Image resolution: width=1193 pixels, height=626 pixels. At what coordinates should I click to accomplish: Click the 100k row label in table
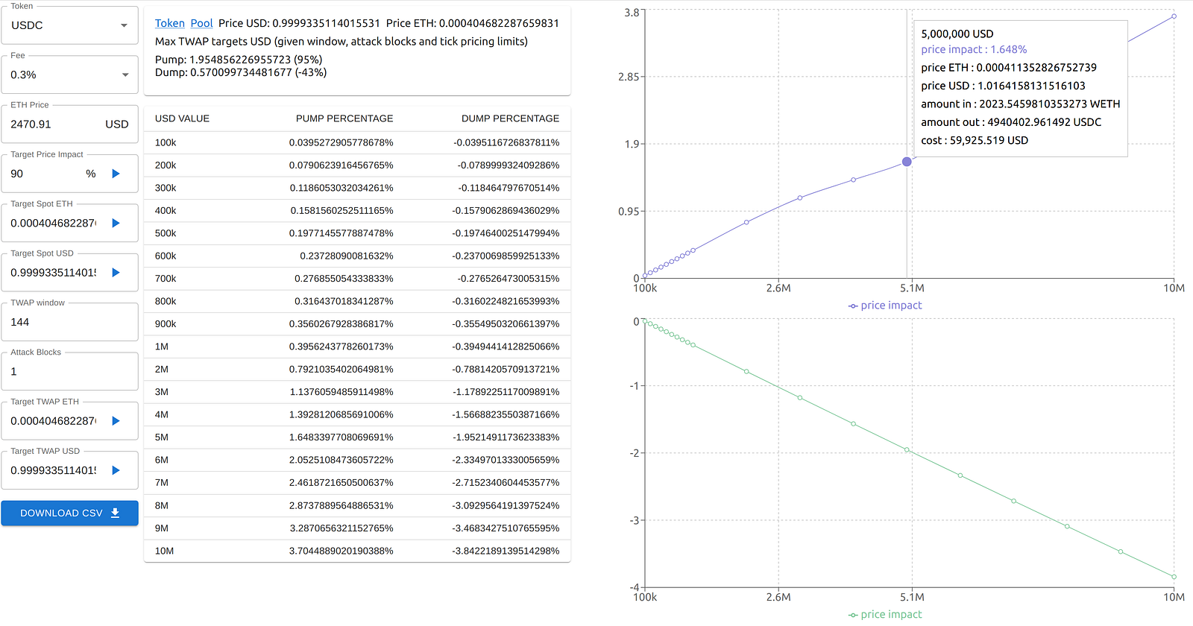coord(166,142)
